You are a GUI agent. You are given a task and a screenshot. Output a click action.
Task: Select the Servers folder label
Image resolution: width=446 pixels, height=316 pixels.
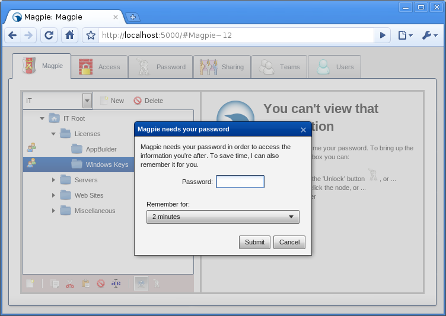coord(86,180)
